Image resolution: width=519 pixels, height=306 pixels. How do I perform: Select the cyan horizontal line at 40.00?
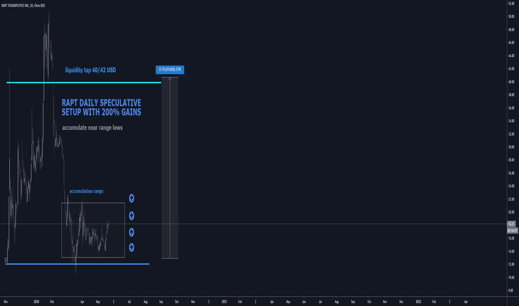pyautogui.click(x=84, y=82)
